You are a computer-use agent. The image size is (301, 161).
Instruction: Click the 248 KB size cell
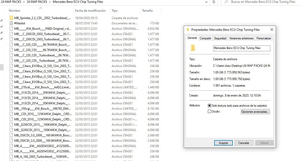point(154,157)
